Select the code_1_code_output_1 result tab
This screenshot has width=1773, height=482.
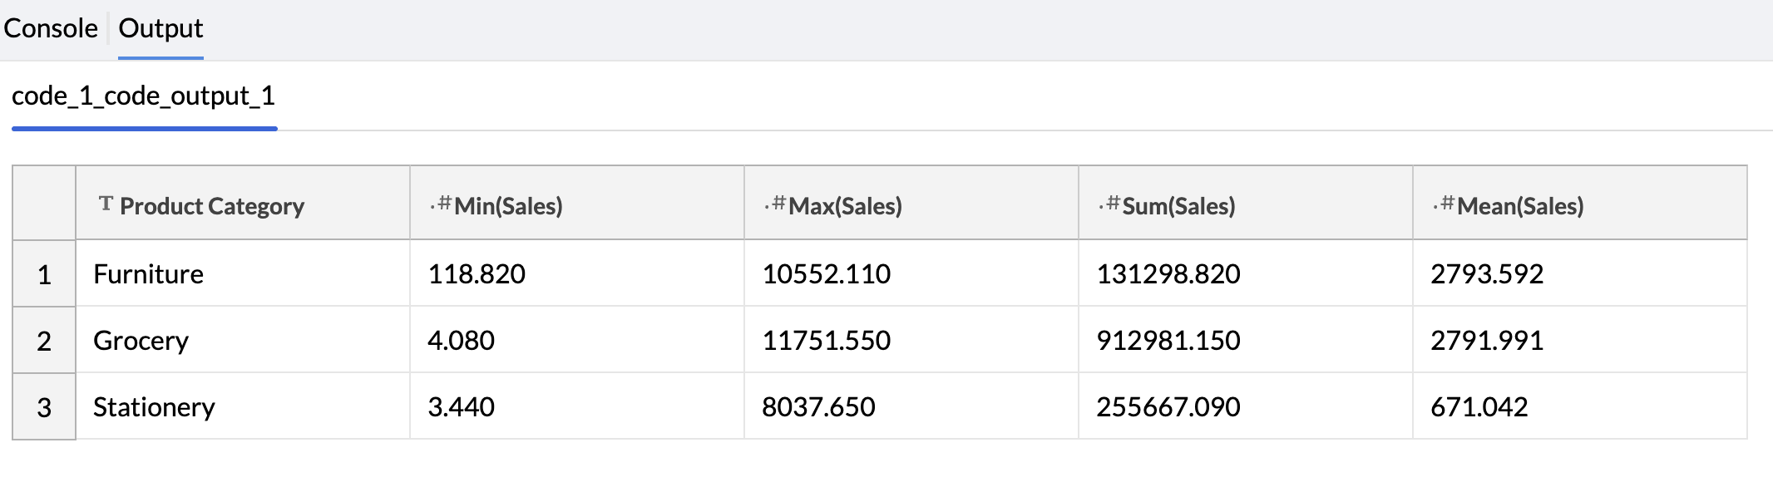coord(143,96)
